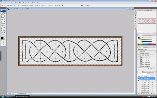Open the Windows Start menu
The image size is (157, 98).
point(3,96)
